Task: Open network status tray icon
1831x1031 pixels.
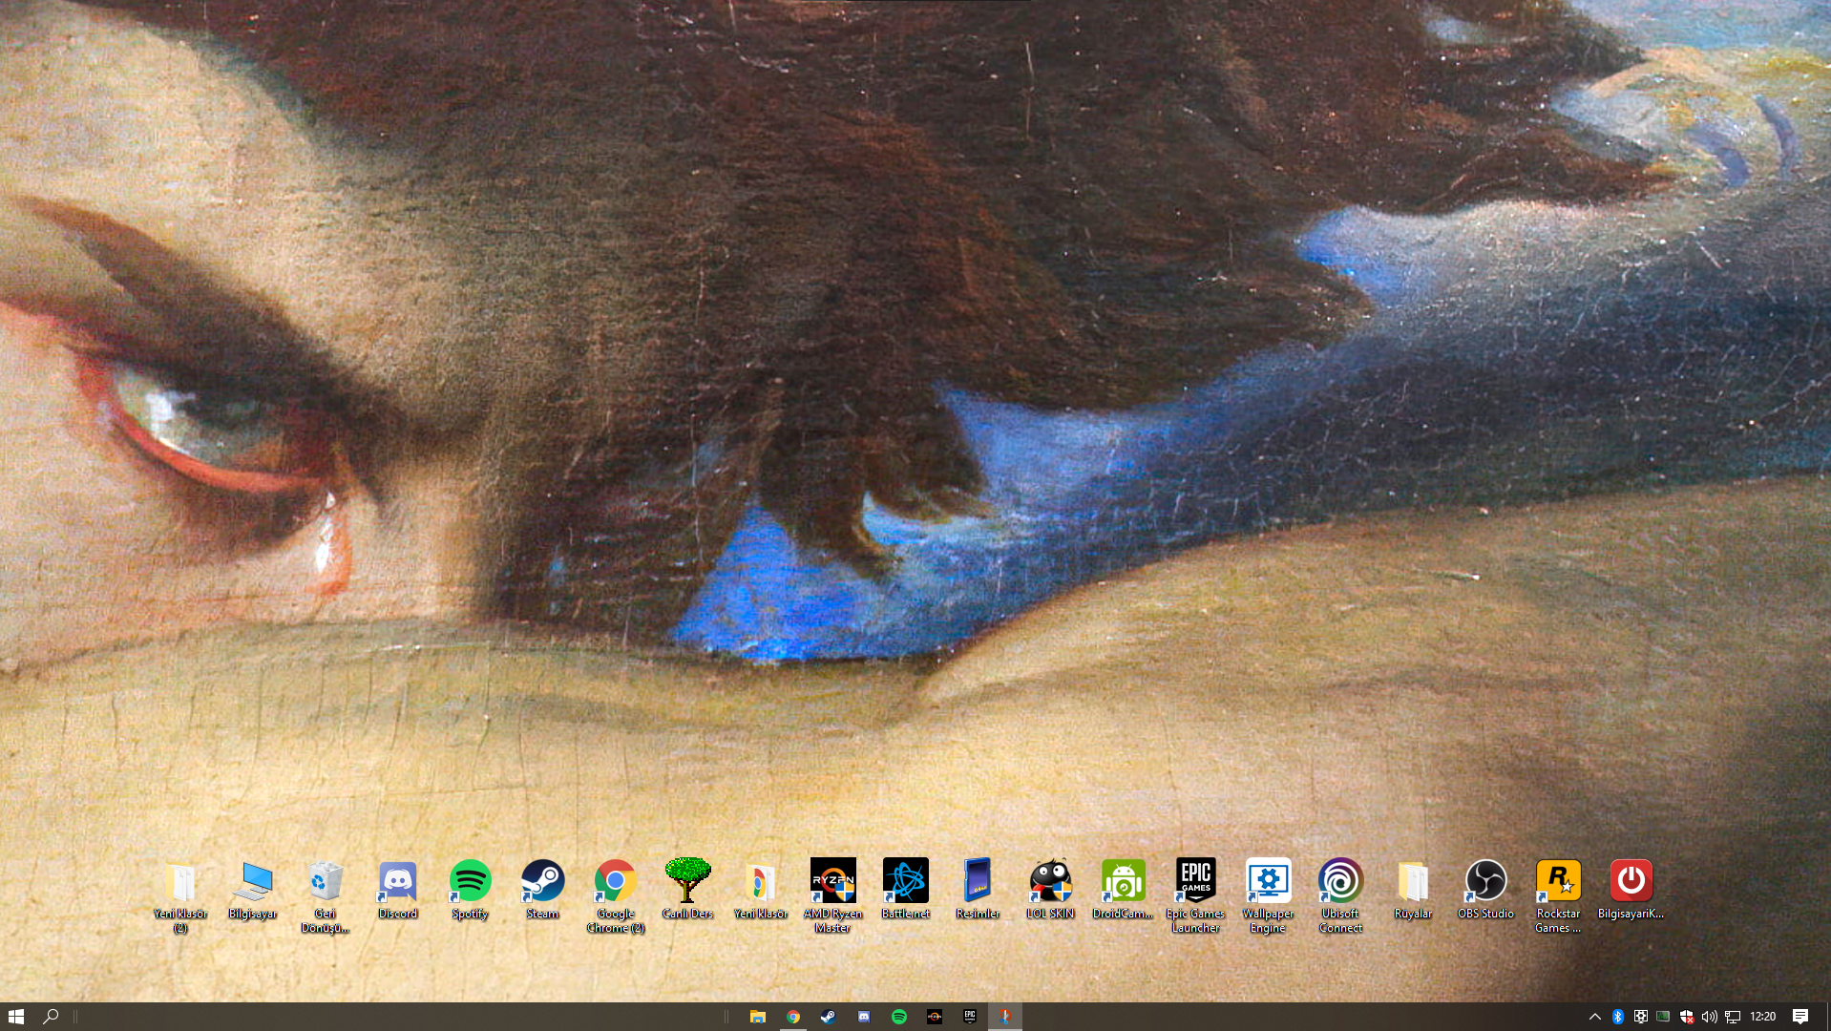Action: tap(1733, 1017)
